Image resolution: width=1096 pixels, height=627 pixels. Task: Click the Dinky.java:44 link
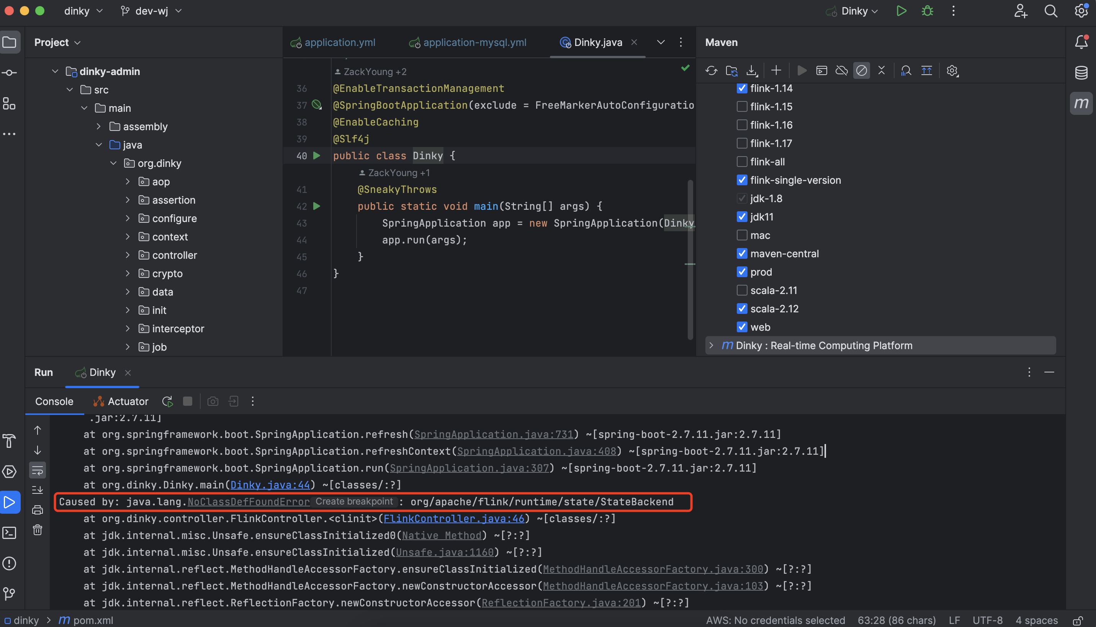point(270,485)
